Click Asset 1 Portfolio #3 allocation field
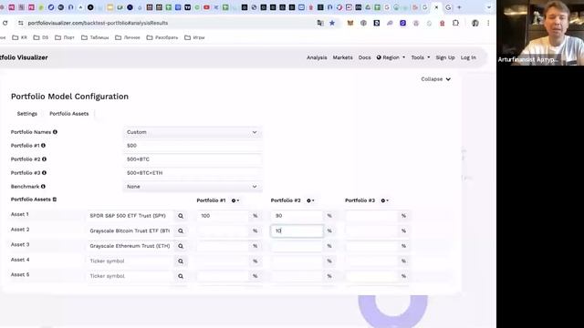Screen dimensions: 584x328 371,216
